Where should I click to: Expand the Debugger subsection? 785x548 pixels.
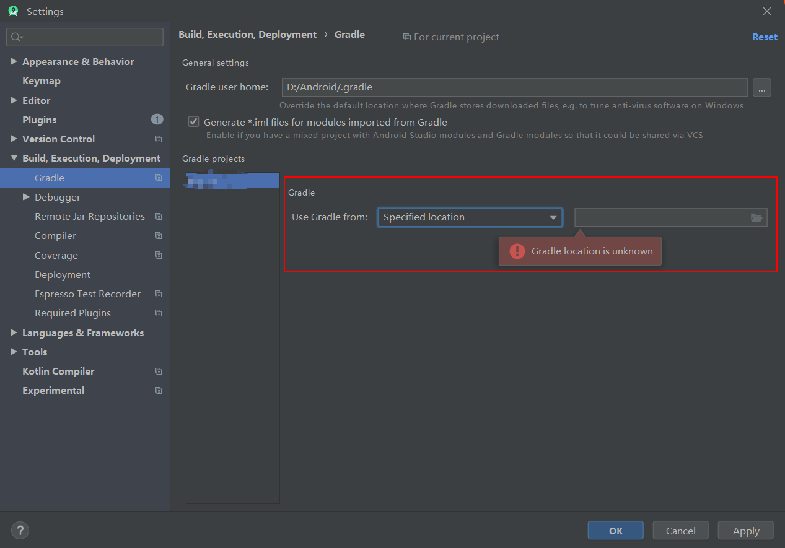tap(26, 197)
